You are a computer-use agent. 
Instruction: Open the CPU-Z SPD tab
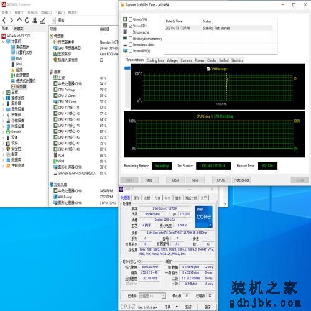click(x=168, y=198)
